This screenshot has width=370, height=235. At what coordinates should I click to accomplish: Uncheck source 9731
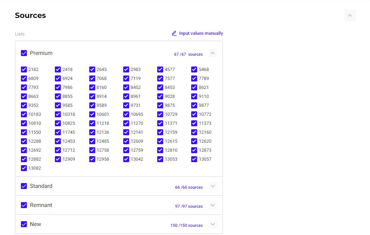pyautogui.click(x=126, y=105)
